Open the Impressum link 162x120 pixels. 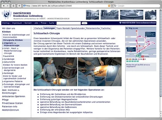pos(17,23)
